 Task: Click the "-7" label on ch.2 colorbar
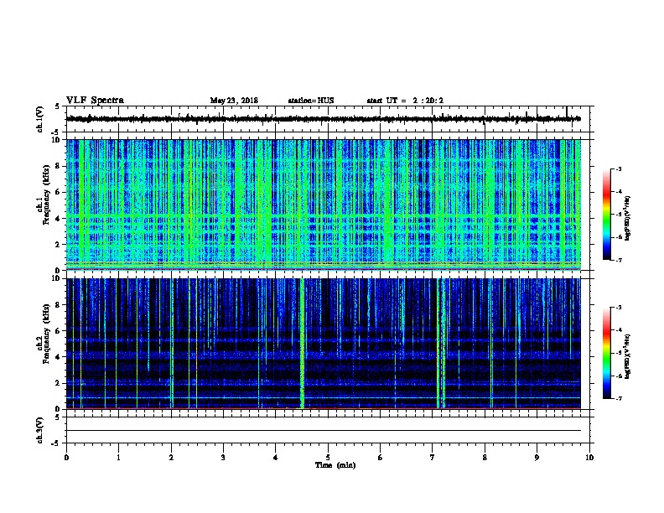coord(618,398)
